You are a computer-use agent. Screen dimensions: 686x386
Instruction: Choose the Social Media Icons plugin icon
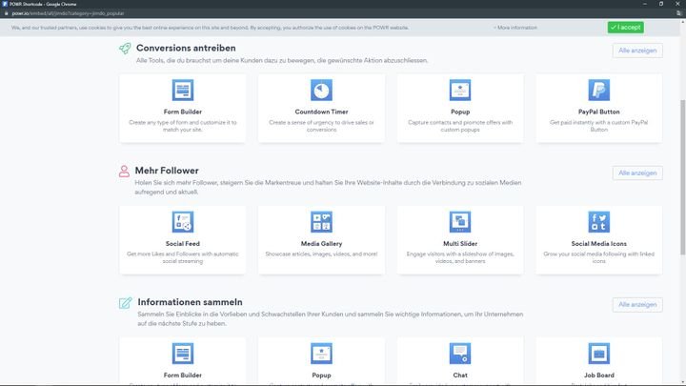[599, 222]
